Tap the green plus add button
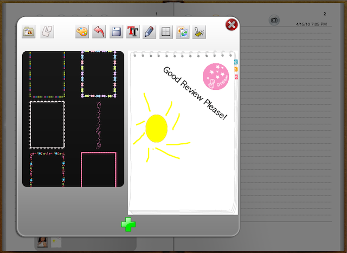The image size is (347, 253). point(128,224)
